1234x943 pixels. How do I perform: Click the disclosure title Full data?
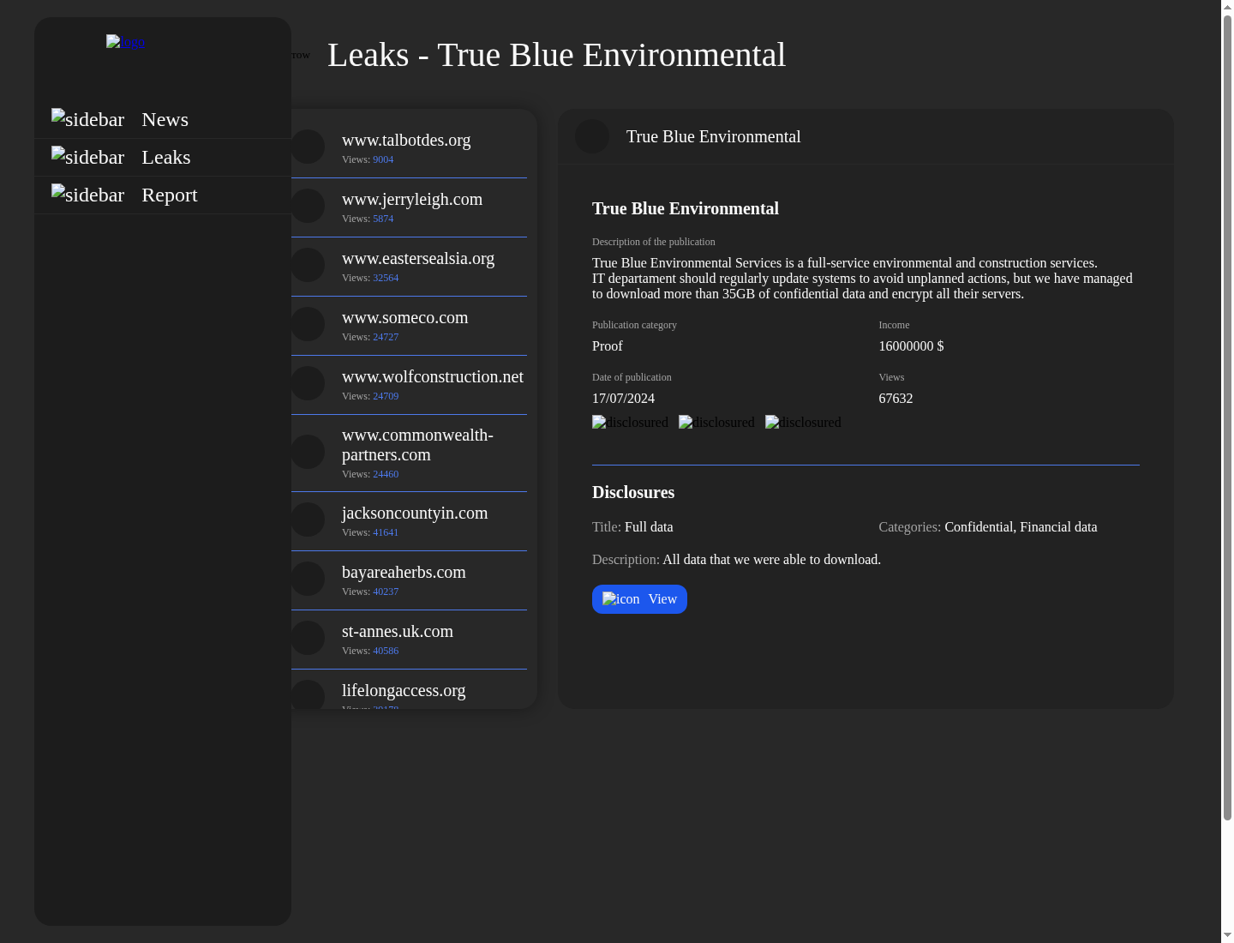tap(649, 527)
